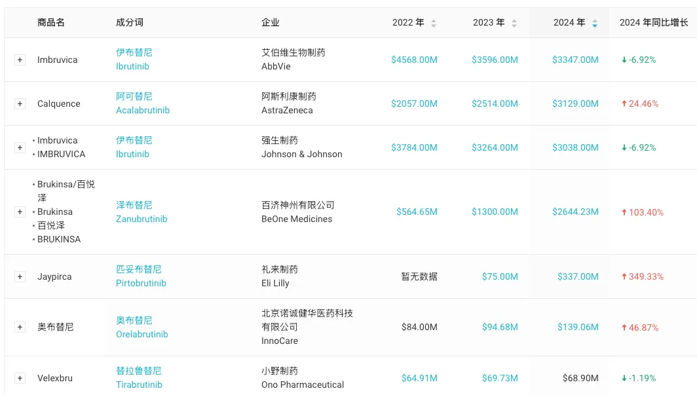Expand the Imbruvica AbbVie row
697x395 pixels.
[x=20, y=60]
